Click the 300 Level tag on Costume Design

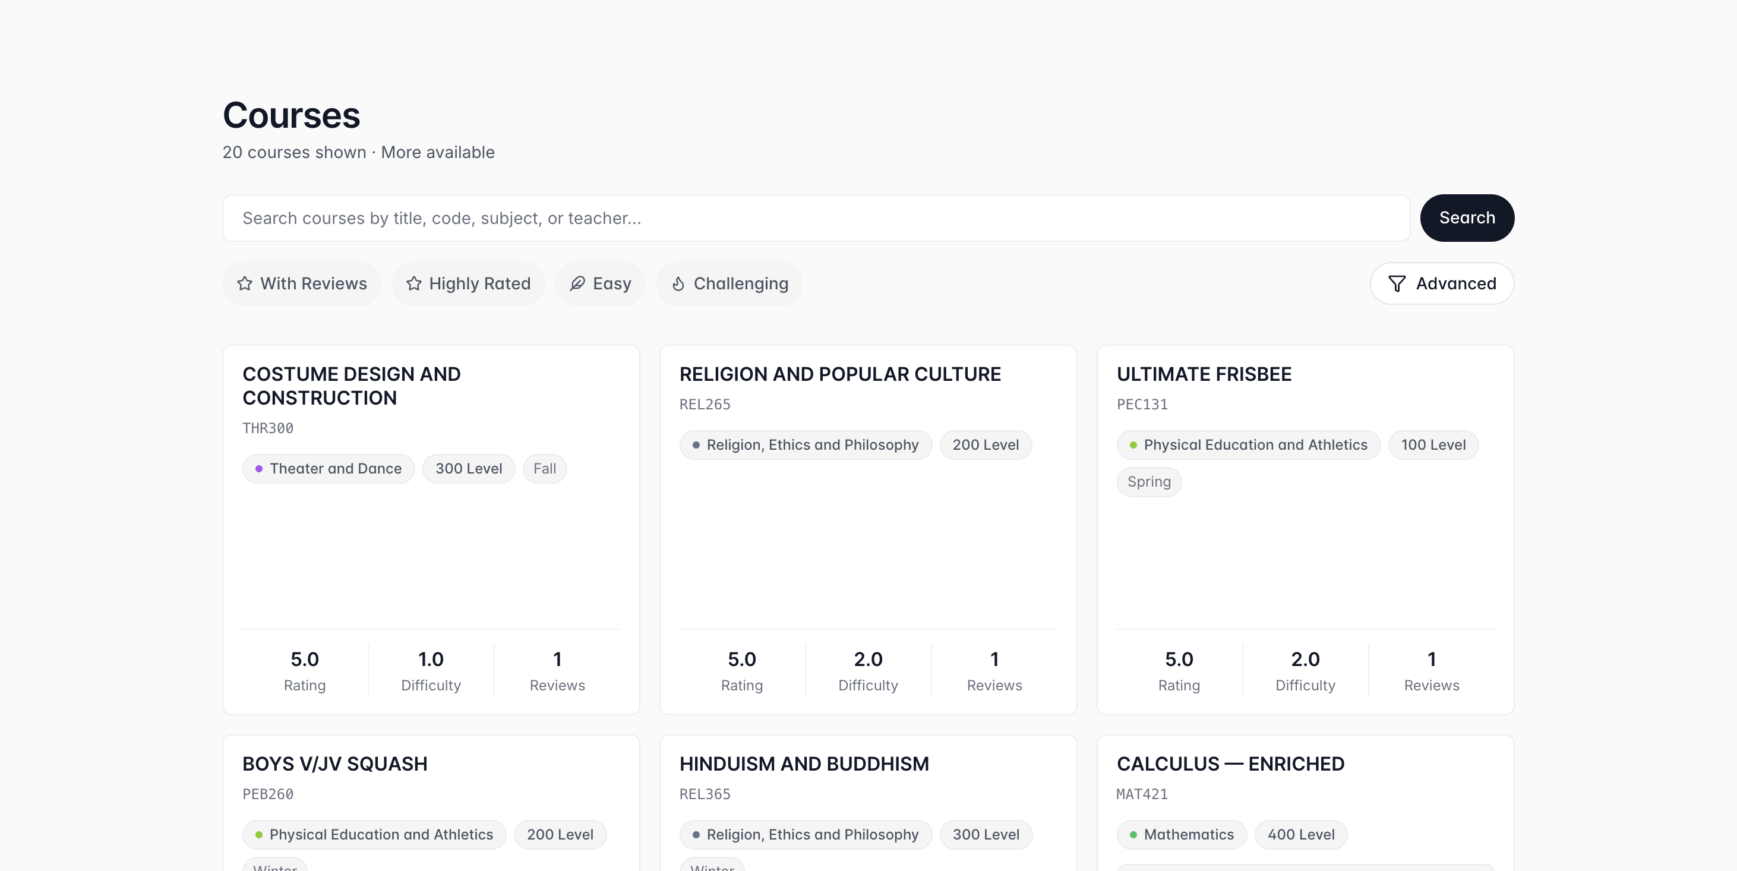point(468,469)
